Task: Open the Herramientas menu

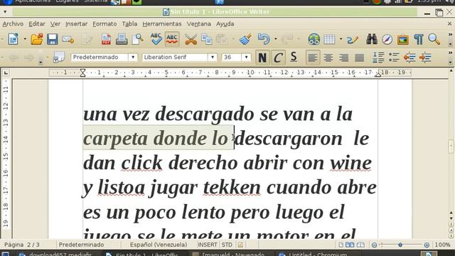Action: point(162,23)
